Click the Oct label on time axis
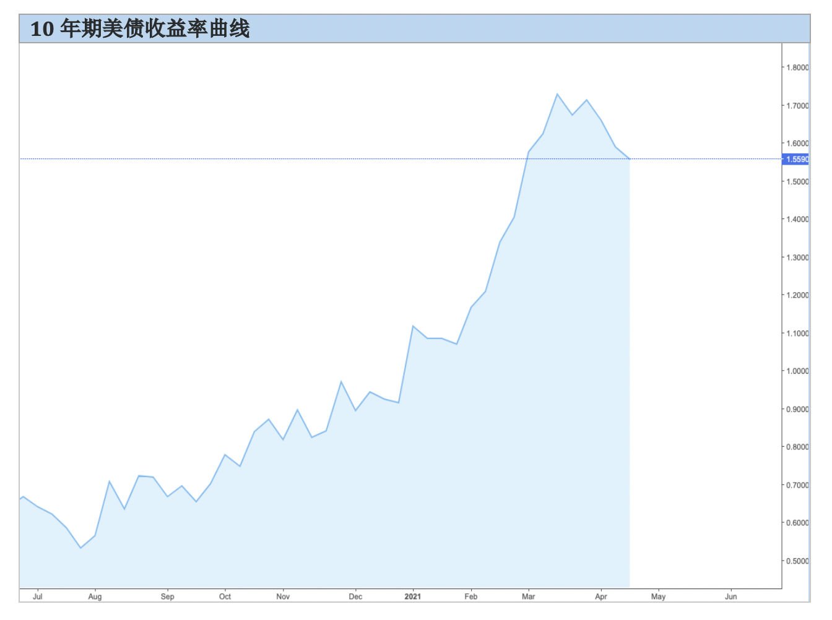832x620 pixels. pos(225,596)
